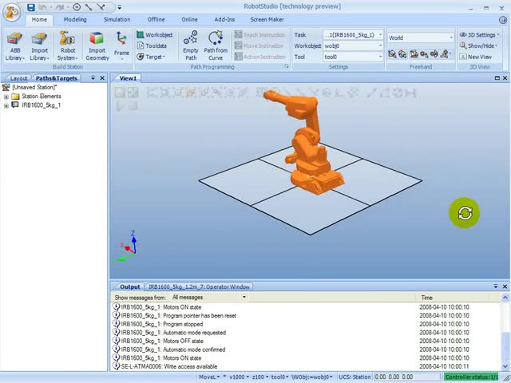Open the v1000 speed dropdown
This screenshot has width=511, height=383.
(x=239, y=377)
